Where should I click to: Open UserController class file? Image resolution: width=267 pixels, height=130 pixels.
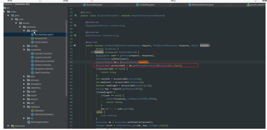[42, 73]
